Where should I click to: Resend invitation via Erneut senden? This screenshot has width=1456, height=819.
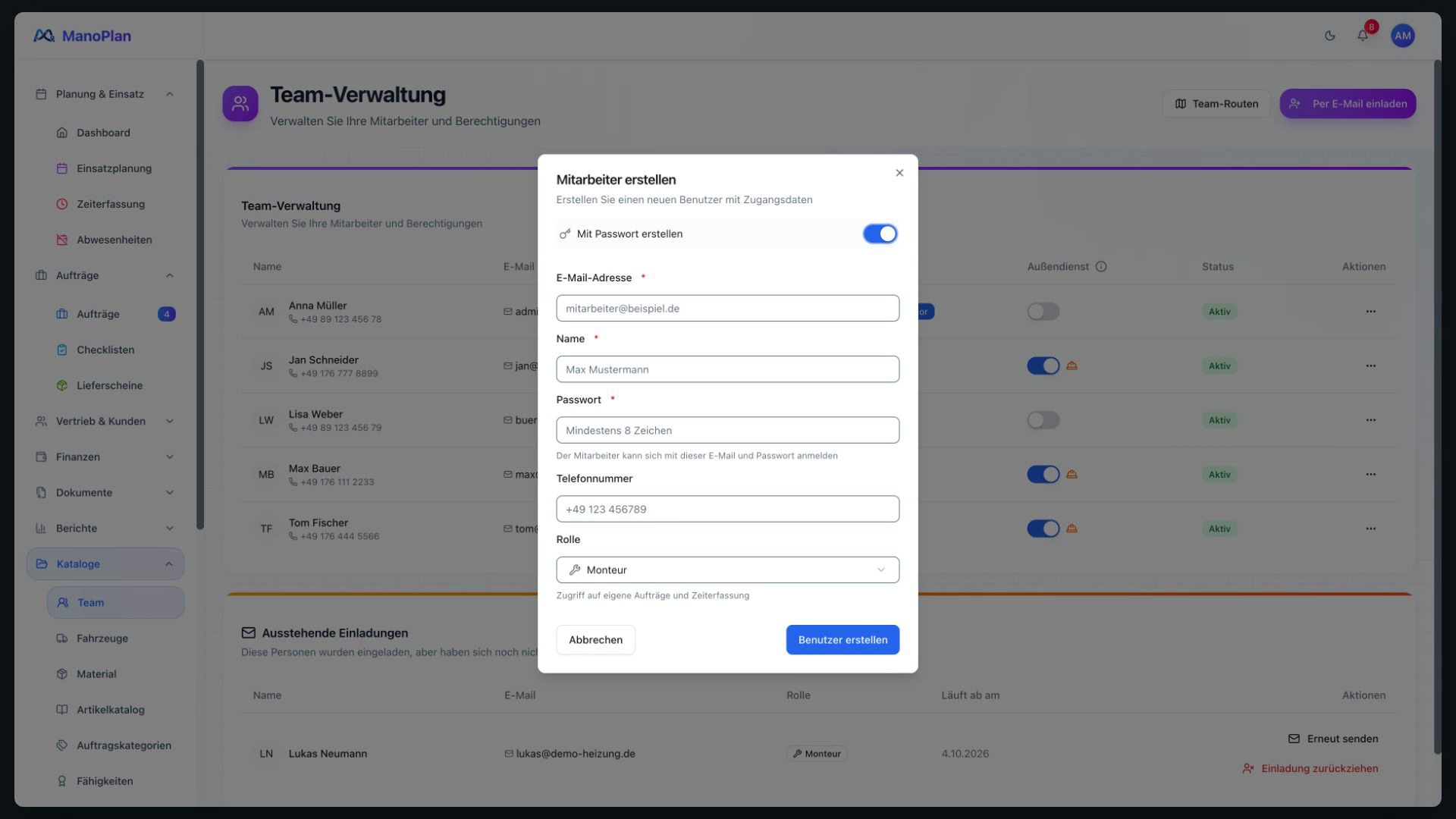click(1332, 739)
